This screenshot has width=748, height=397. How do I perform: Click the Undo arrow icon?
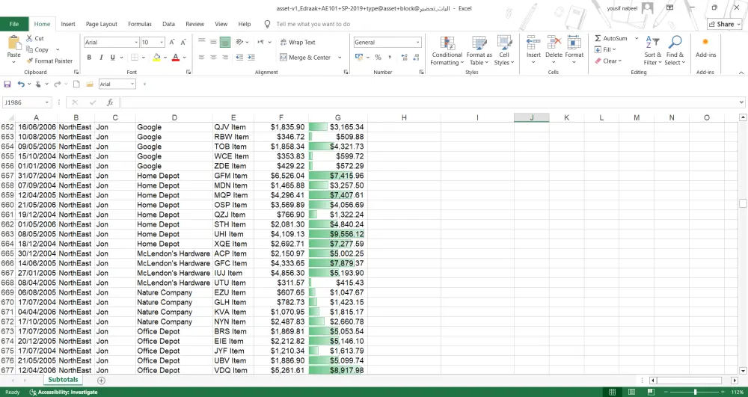click(21, 84)
